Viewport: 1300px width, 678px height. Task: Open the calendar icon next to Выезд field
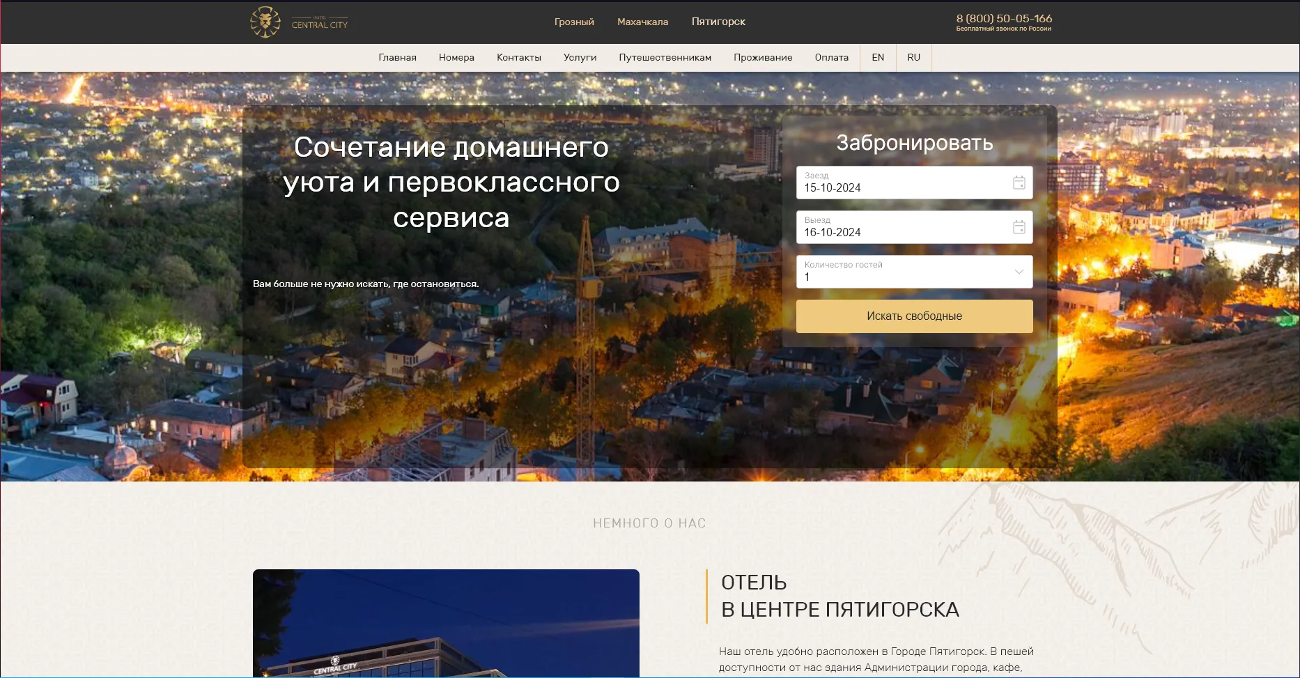click(1019, 226)
